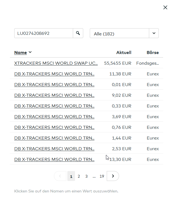The width and height of the screenshot is (173, 199).
Task: Click the previous page arrow
Action: 60,176
